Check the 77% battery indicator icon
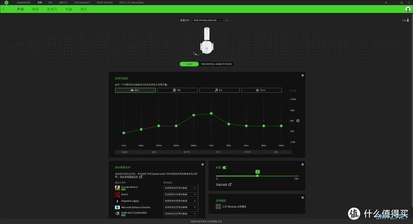The image size is (413, 224). pyautogui.click(x=408, y=20)
